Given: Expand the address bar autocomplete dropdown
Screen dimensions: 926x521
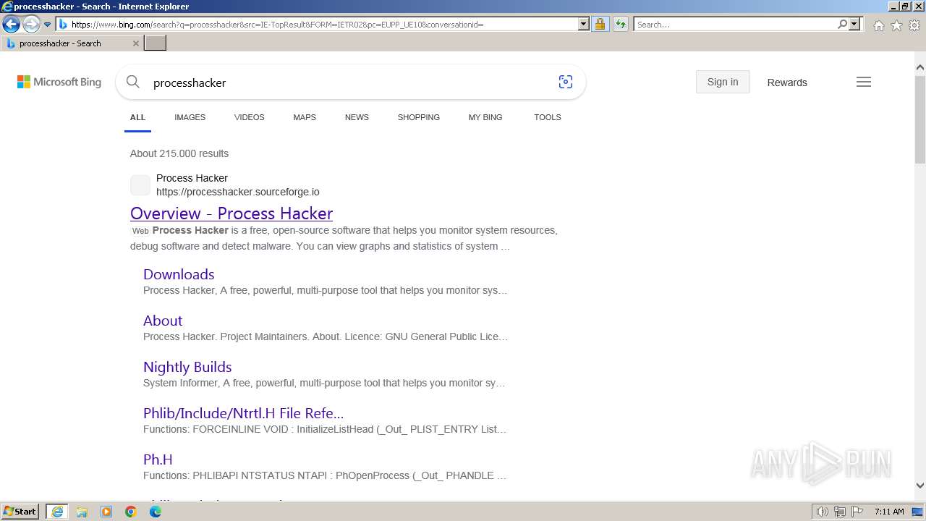Looking at the screenshot, I should [x=584, y=25].
